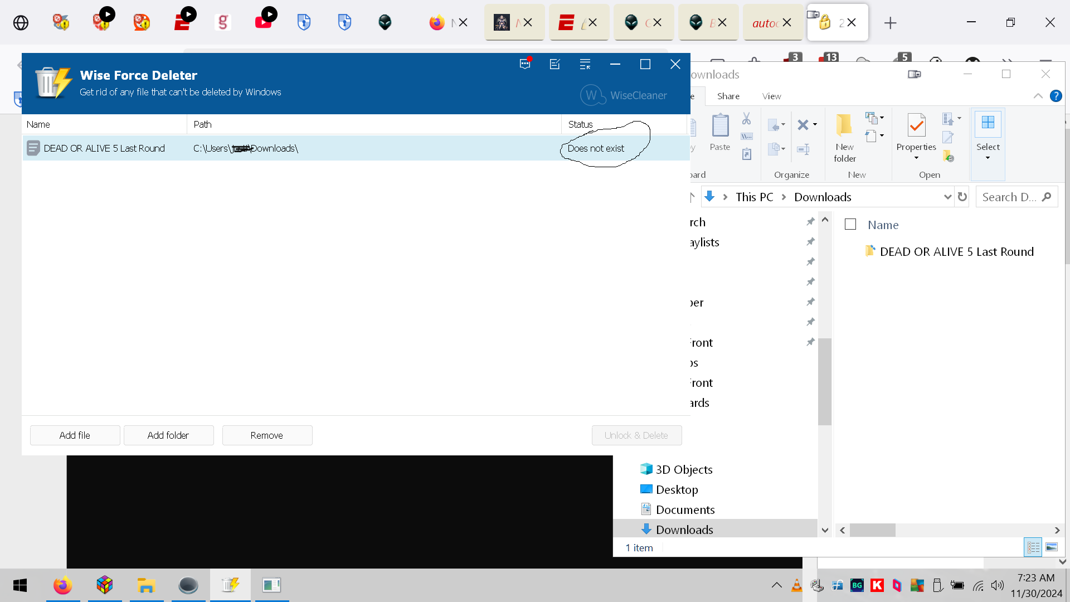Click Downloads in the address breadcrumb
Viewport: 1070px width, 602px height.
tap(823, 197)
